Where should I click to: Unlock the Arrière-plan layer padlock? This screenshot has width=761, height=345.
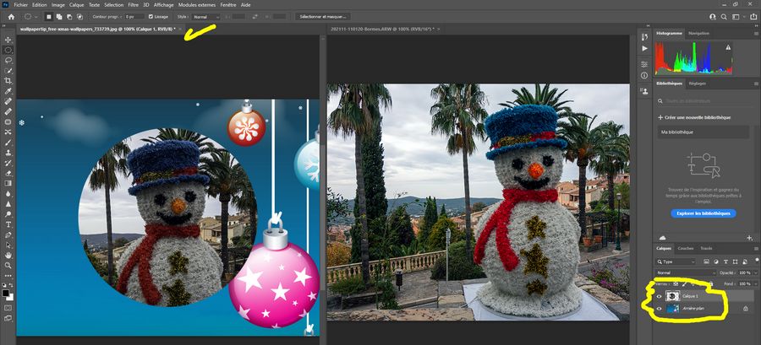(x=745, y=308)
